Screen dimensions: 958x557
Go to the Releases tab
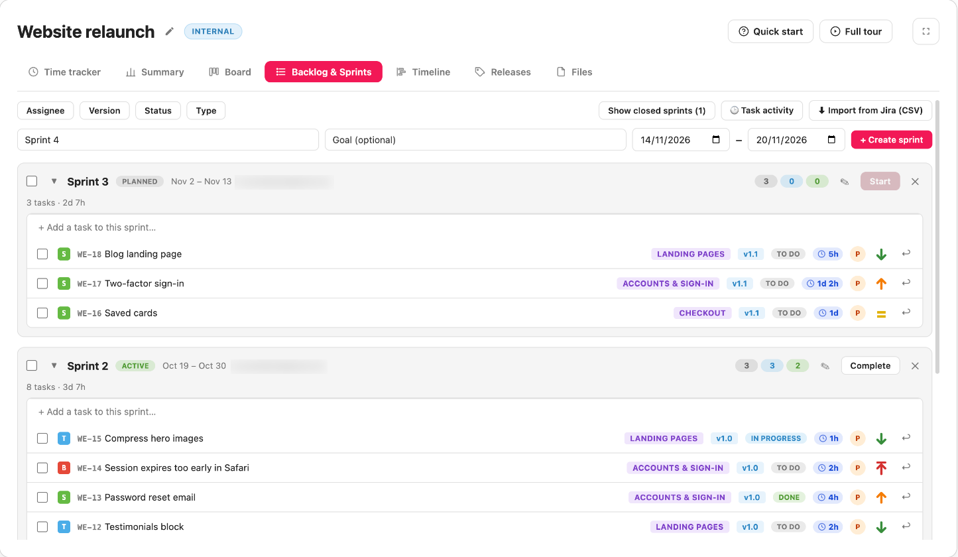(x=503, y=72)
